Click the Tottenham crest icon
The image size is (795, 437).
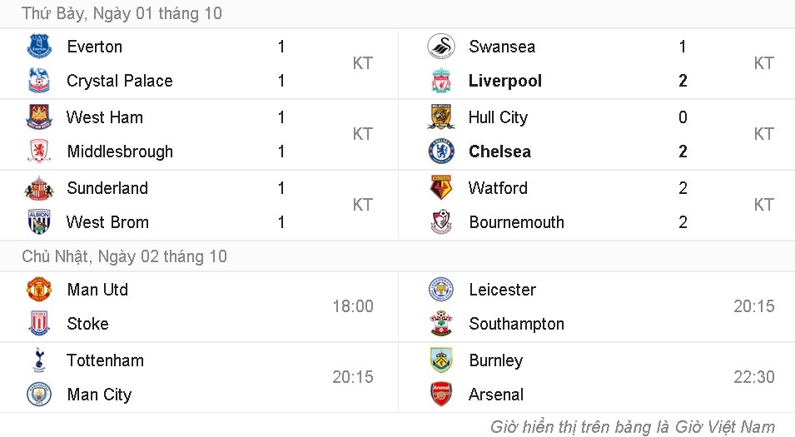[x=39, y=360]
